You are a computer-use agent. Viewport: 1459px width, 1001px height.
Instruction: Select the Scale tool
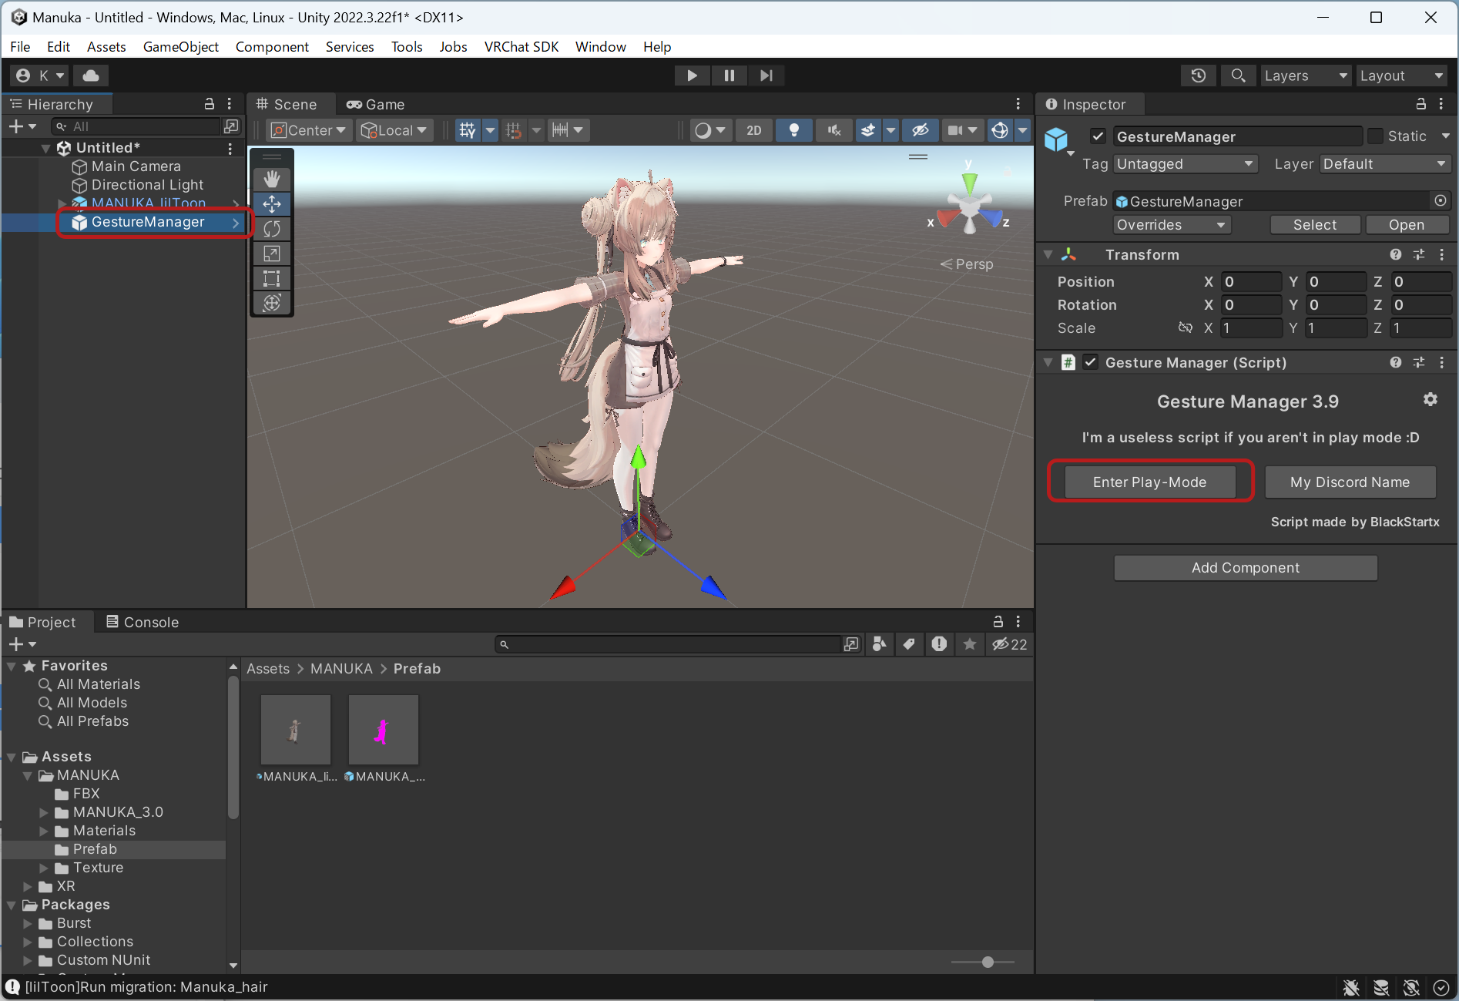[x=272, y=254]
